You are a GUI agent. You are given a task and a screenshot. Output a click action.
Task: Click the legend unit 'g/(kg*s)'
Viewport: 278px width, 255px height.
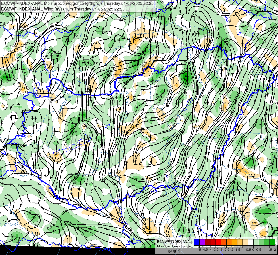174,250
